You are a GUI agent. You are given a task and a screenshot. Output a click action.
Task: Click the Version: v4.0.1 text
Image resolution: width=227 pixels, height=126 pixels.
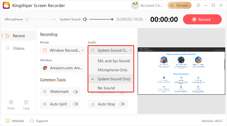[x=212, y=121]
